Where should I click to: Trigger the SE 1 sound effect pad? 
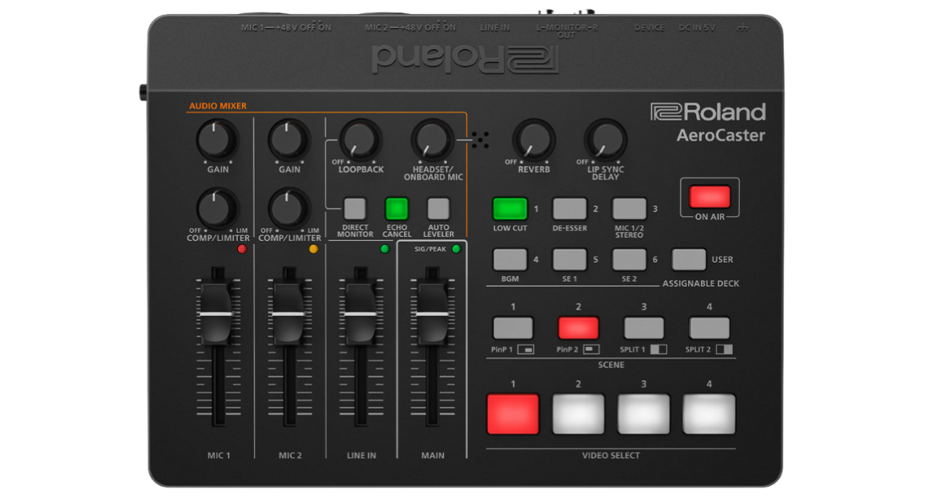[569, 259]
